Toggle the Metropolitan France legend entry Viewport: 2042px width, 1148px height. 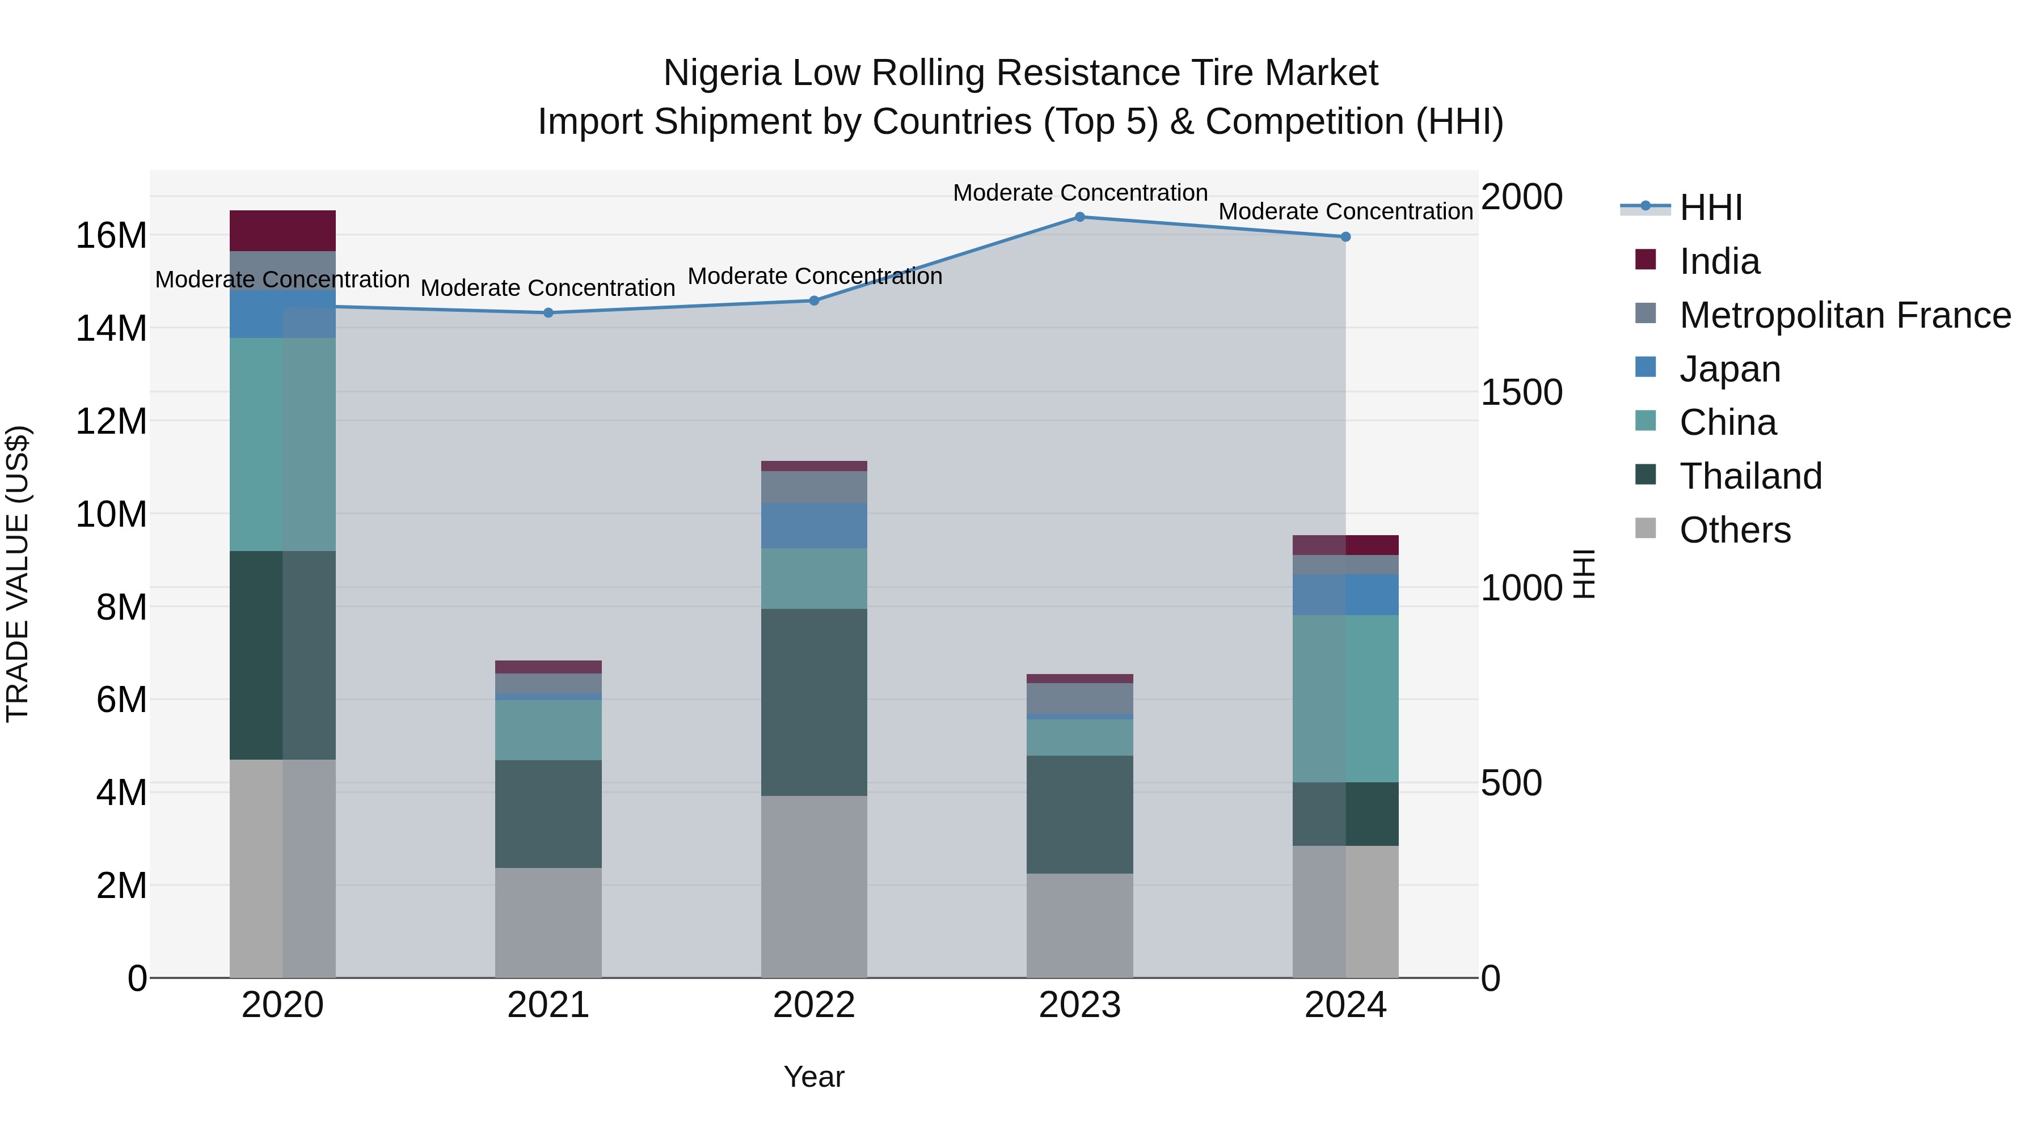(x=1823, y=315)
